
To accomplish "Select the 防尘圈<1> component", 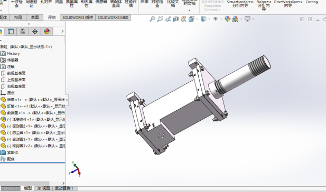I will [32, 132].
